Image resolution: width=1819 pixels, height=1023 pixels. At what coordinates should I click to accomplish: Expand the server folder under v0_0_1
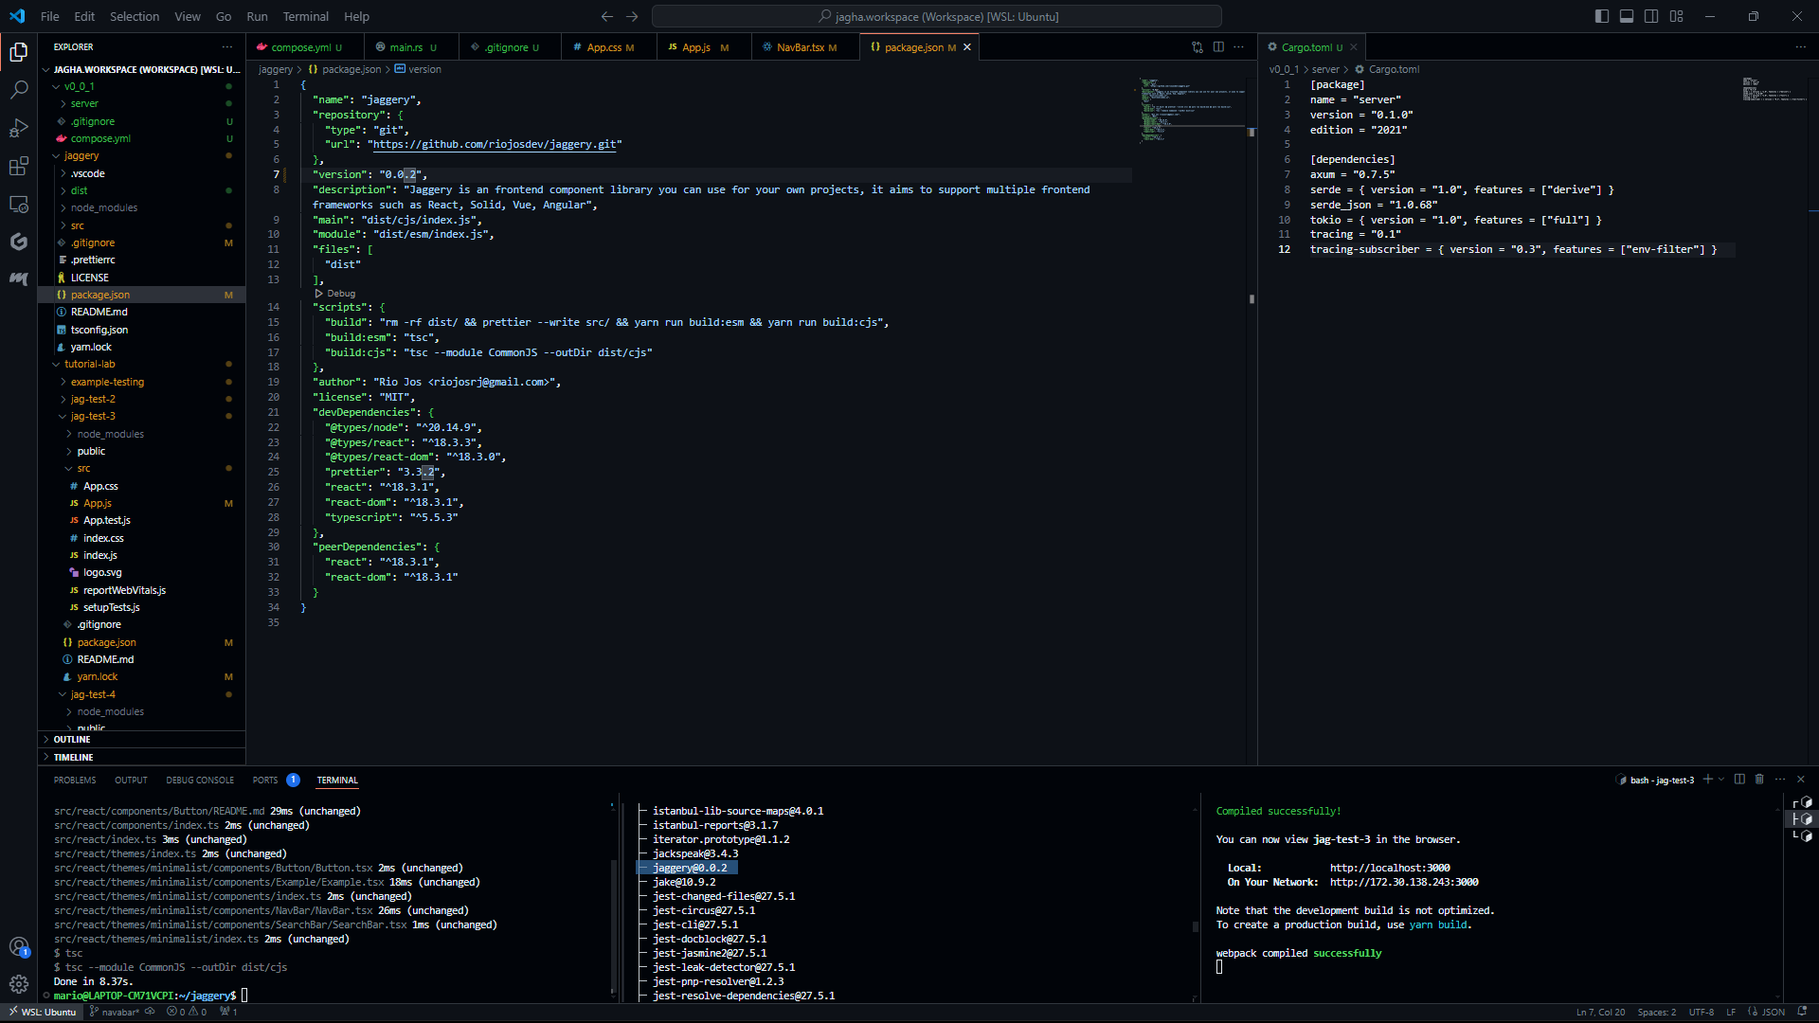(x=141, y=103)
